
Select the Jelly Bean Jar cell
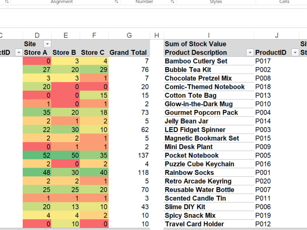(x=209, y=121)
